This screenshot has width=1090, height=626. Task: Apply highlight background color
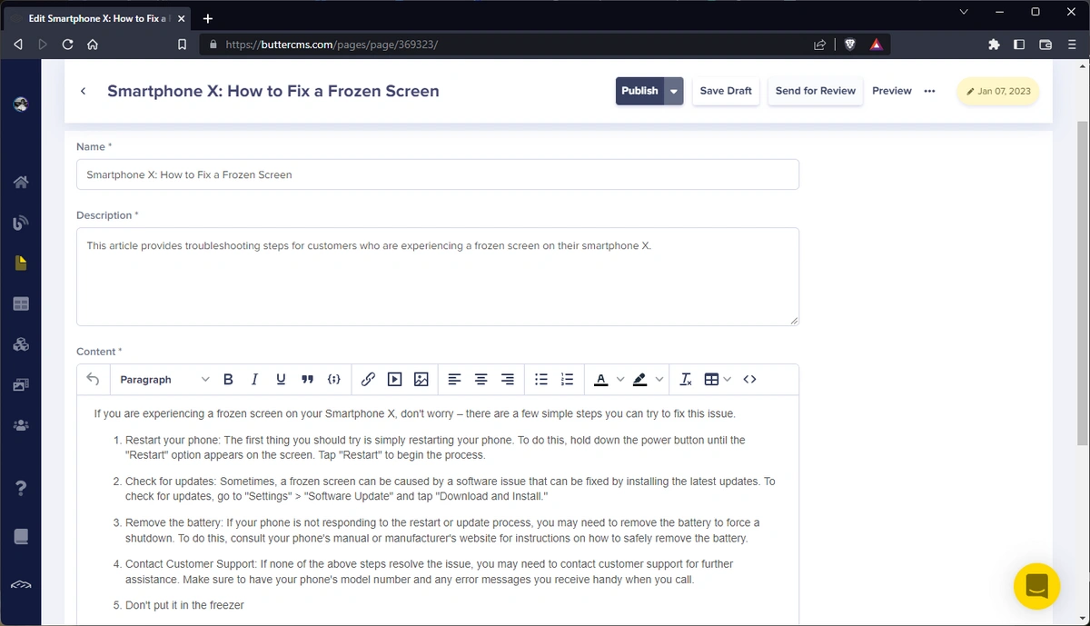tap(639, 380)
